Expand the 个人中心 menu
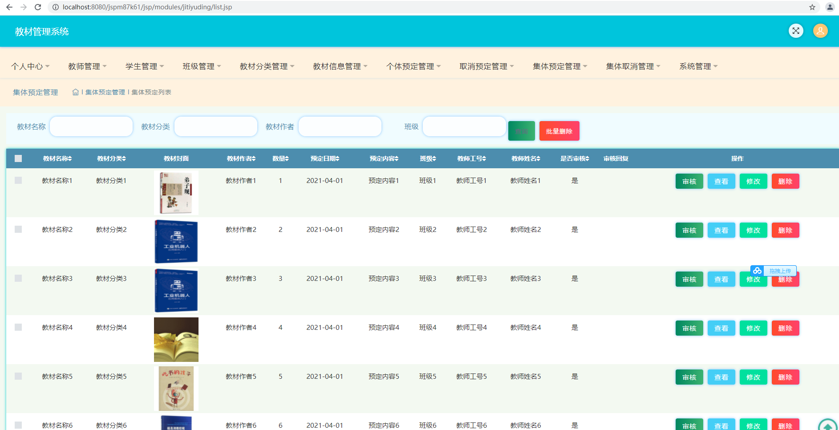This screenshot has height=430, width=839. 30,66
